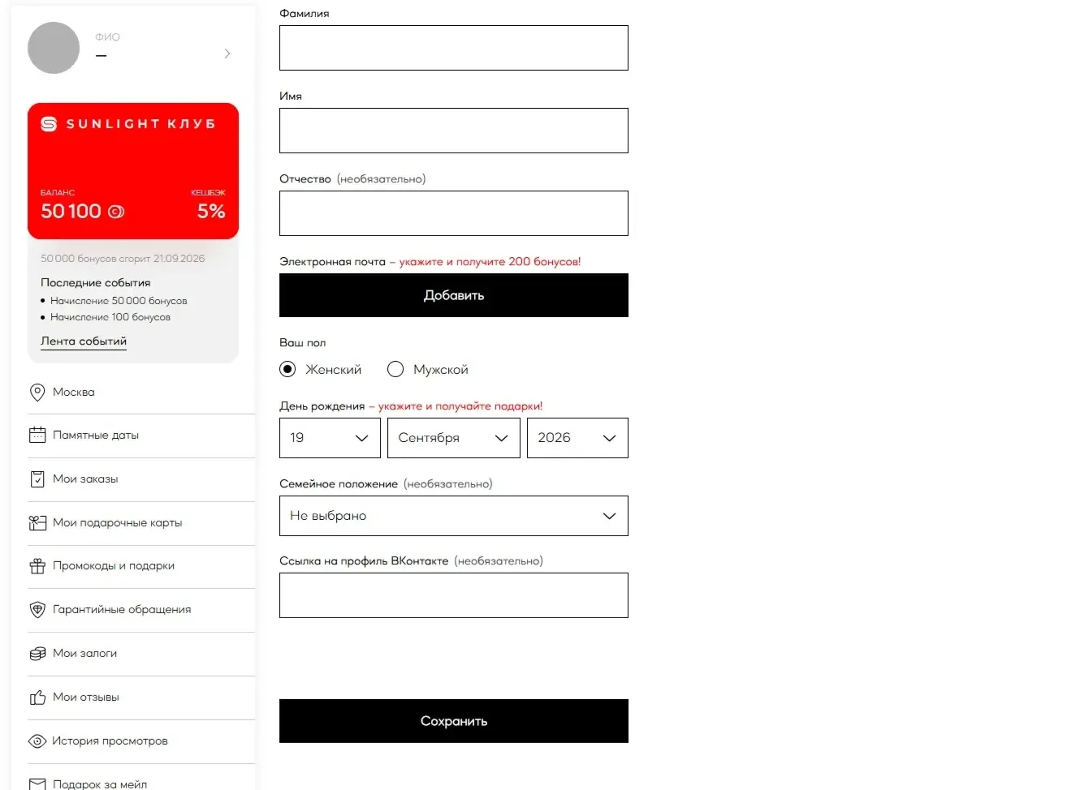The height and width of the screenshot is (790, 1084).
Task: Click the Фамилия input field
Action: pyautogui.click(x=454, y=48)
